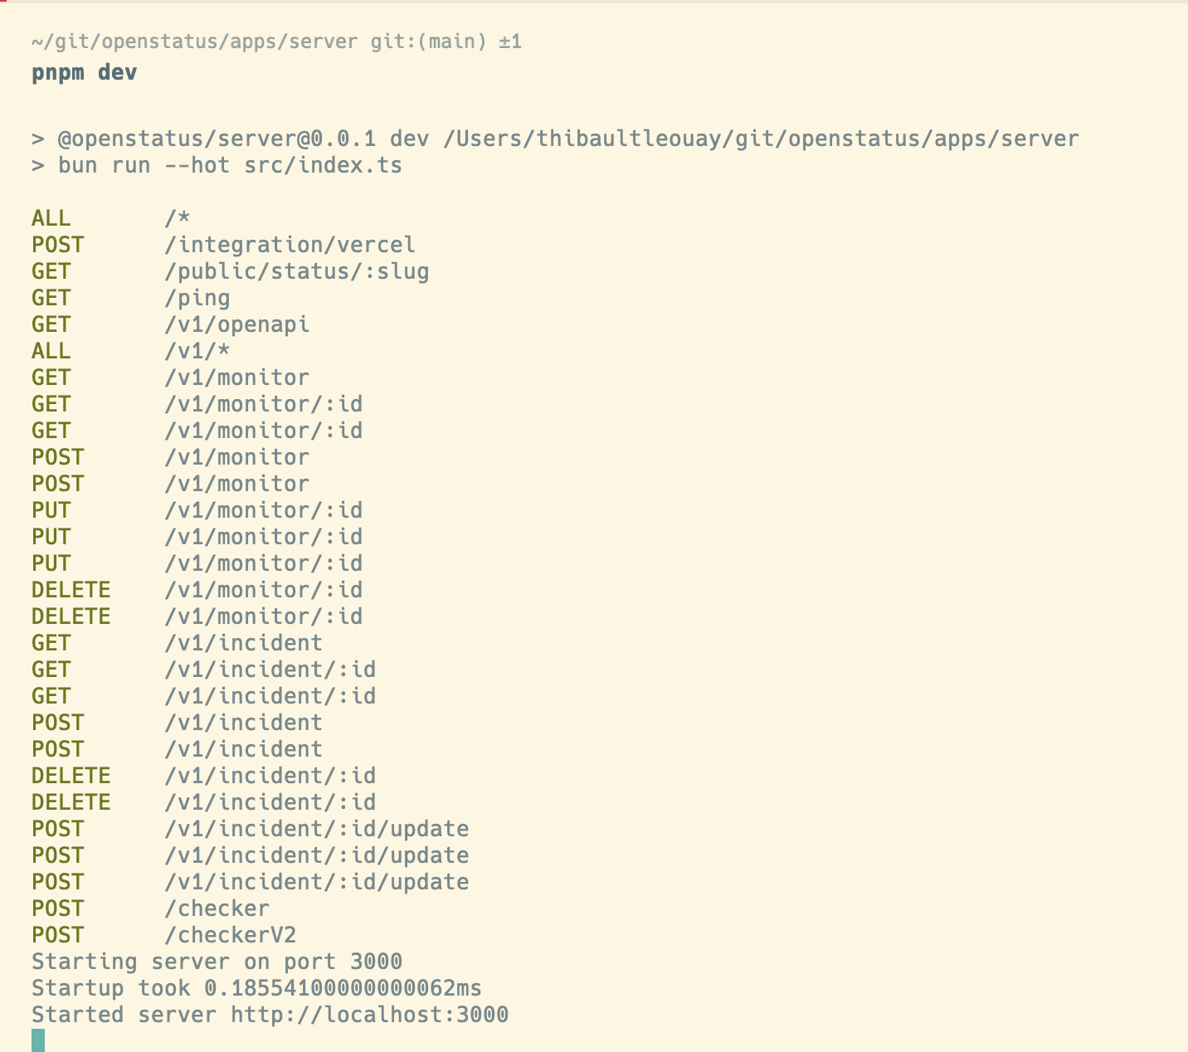Click the src/index.ts file name
The image size is (1188, 1052).
323,165
